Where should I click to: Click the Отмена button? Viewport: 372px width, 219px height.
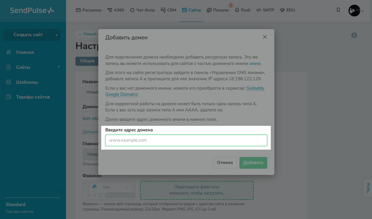pos(225,163)
